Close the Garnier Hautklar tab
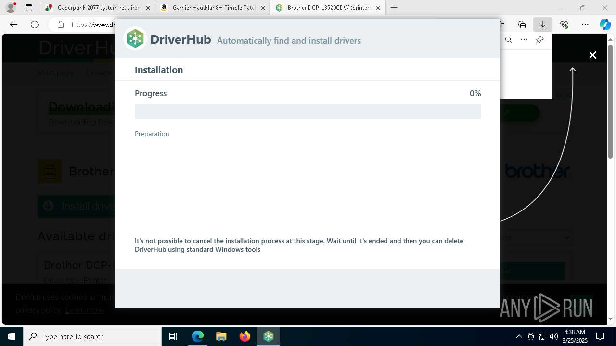This screenshot has width=616, height=346. [263, 8]
